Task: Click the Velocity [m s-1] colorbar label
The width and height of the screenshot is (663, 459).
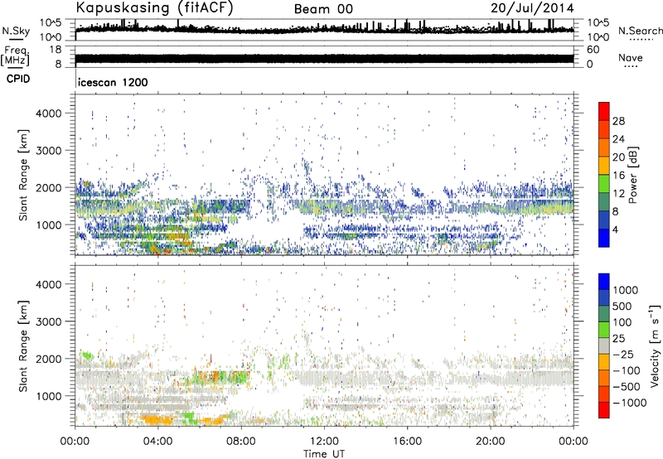Action: [x=655, y=345]
